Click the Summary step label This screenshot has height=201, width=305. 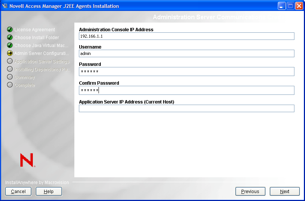(25, 77)
